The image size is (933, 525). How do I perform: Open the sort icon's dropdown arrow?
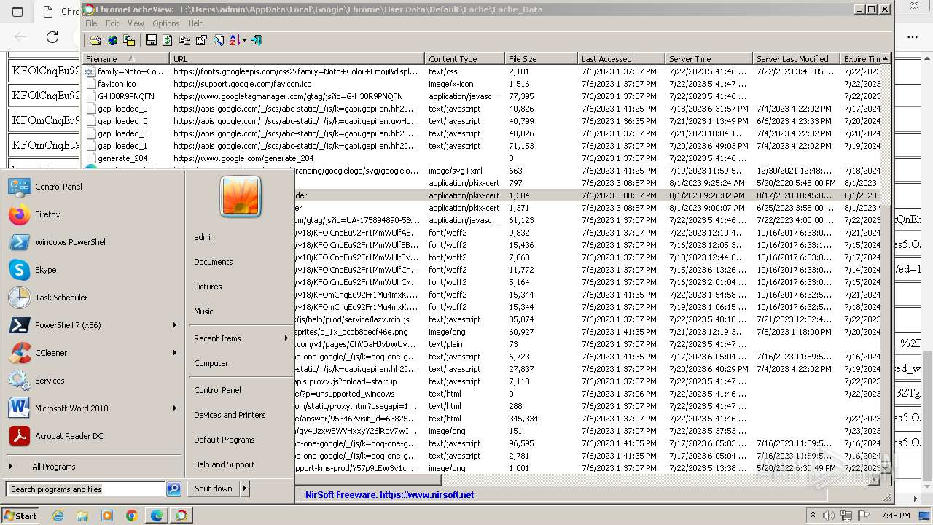[245, 41]
